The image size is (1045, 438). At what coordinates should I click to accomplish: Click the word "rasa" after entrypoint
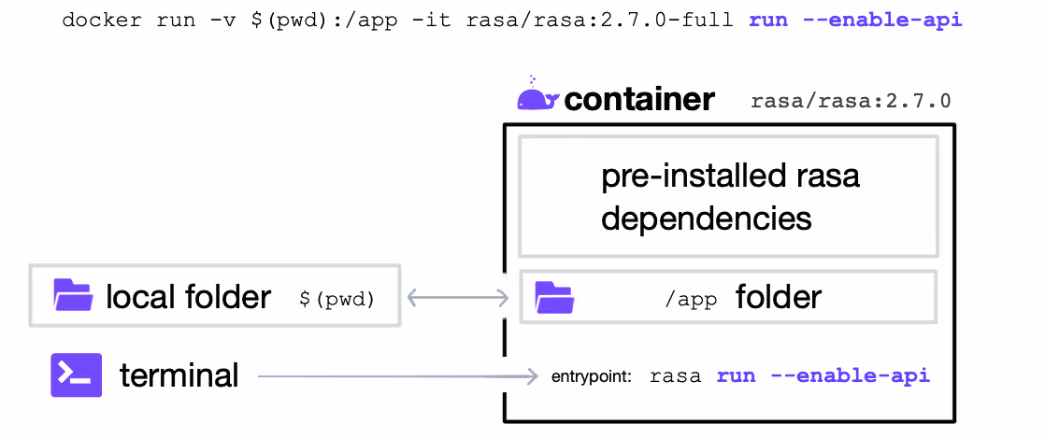(x=676, y=376)
